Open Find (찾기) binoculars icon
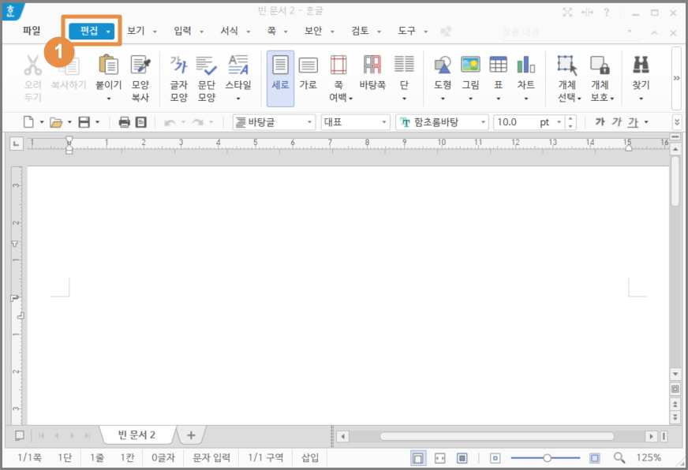This screenshot has width=688, height=470. [x=641, y=65]
